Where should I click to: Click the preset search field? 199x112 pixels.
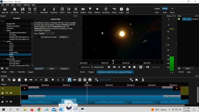pyautogui.click(x=16, y=21)
